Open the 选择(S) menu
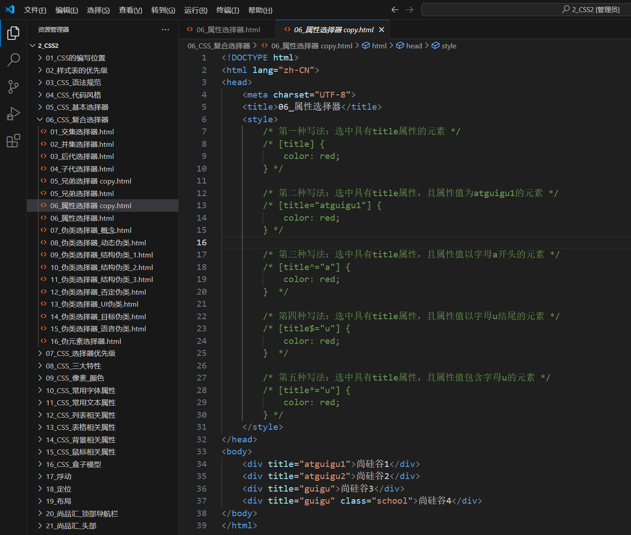Viewport: 631px width, 535px height. pyautogui.click(x=98, y=10)
